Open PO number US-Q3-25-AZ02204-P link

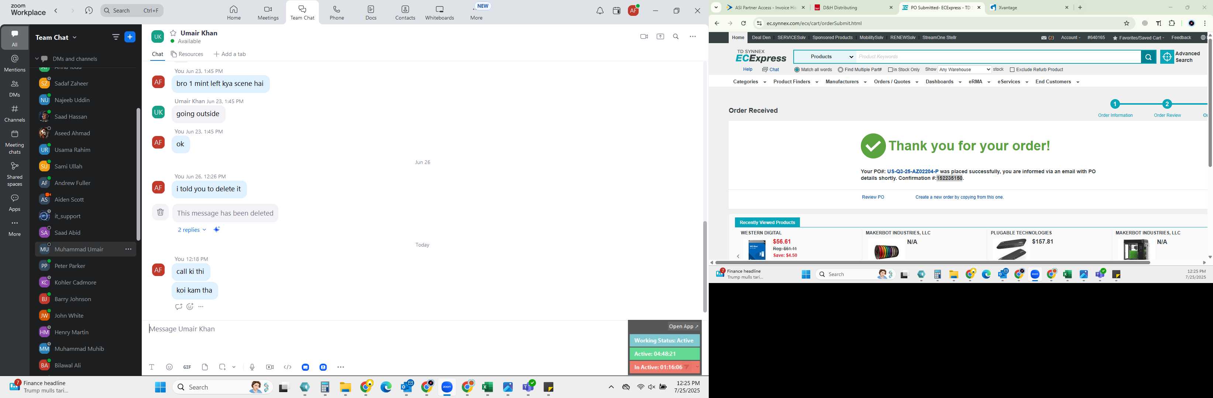(x=912, y=171)
